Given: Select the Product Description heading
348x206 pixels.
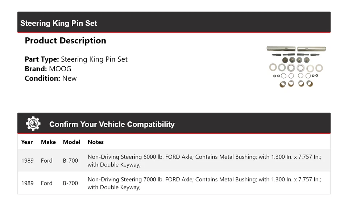Looking at the screenshot, I should tap(65, 41).
